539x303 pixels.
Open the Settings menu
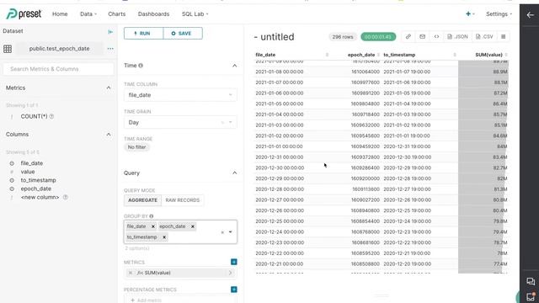[499, 14]
